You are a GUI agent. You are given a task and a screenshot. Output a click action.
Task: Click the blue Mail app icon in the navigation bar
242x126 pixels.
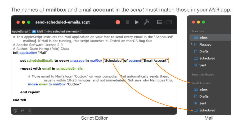point(34,32)
